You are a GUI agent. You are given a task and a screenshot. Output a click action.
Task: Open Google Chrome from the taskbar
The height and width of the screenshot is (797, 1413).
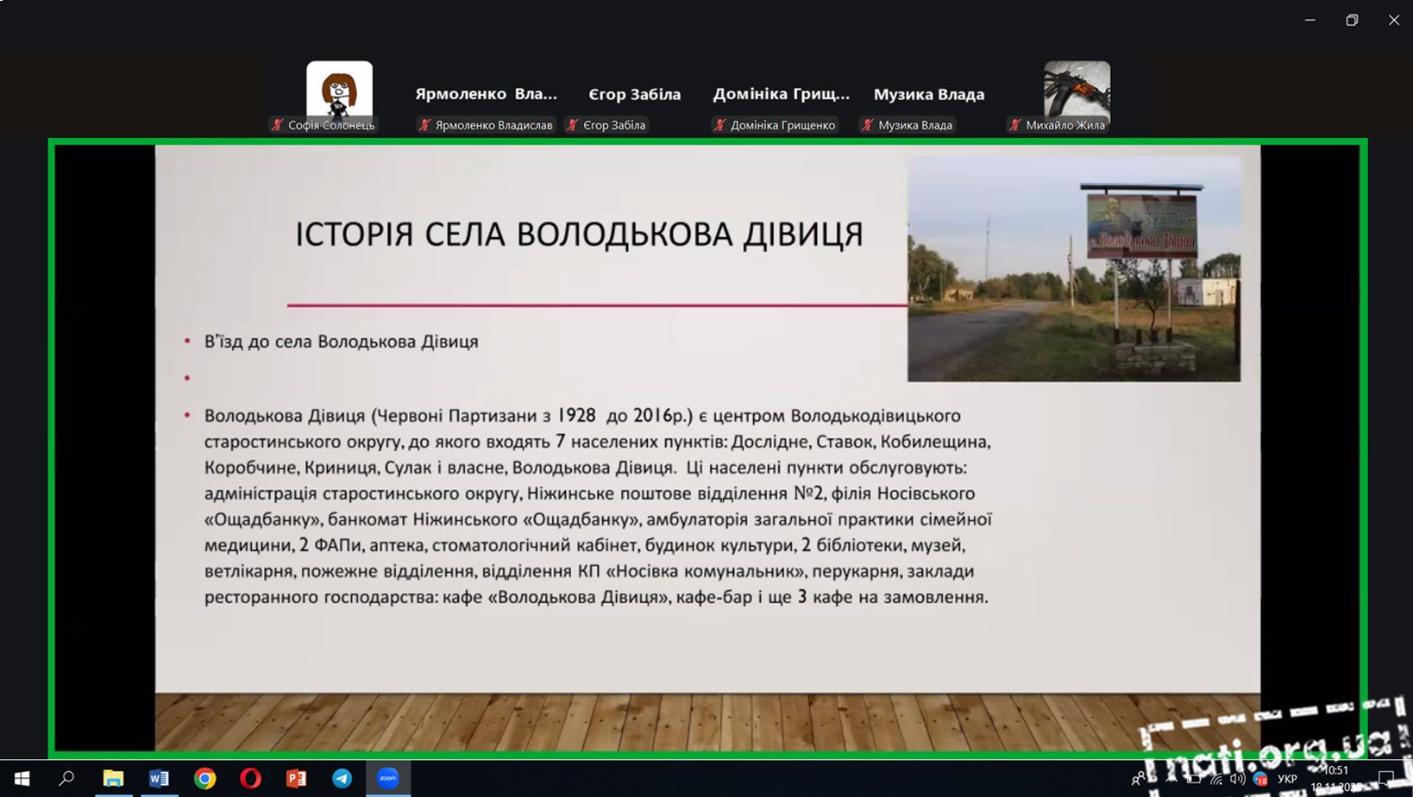coord(204,778)
